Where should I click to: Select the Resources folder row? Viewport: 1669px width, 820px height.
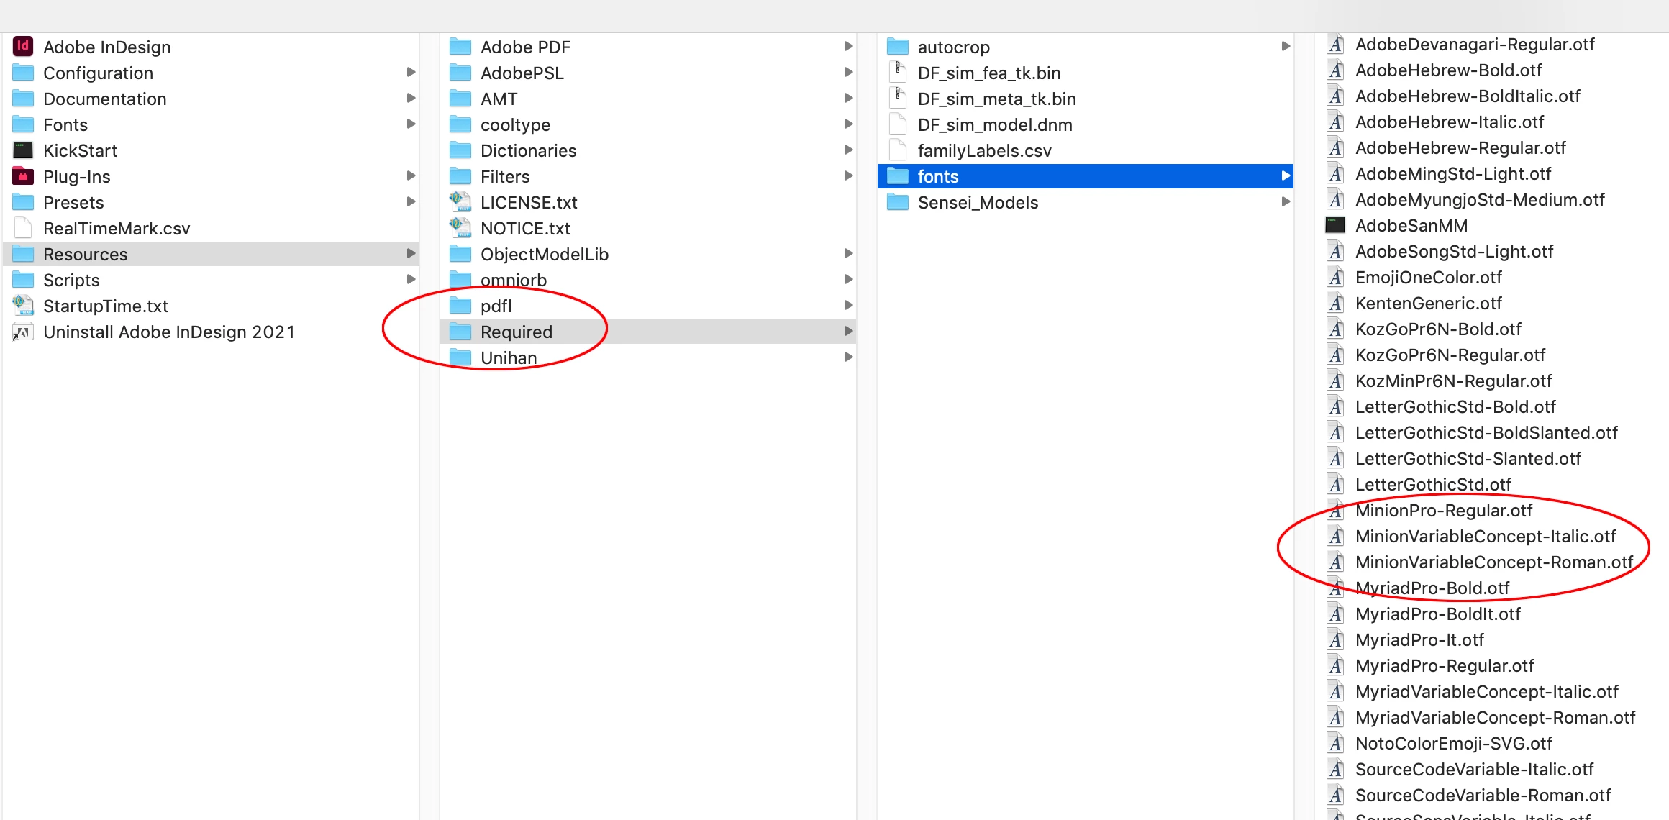[85, 254]
